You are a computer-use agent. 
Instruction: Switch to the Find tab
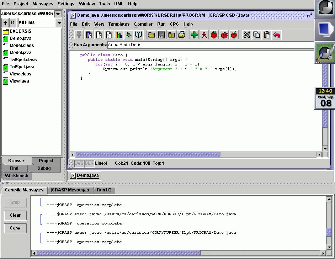point(14,168)
